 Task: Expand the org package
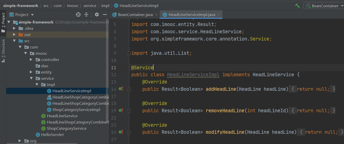(x=20, y=141)
